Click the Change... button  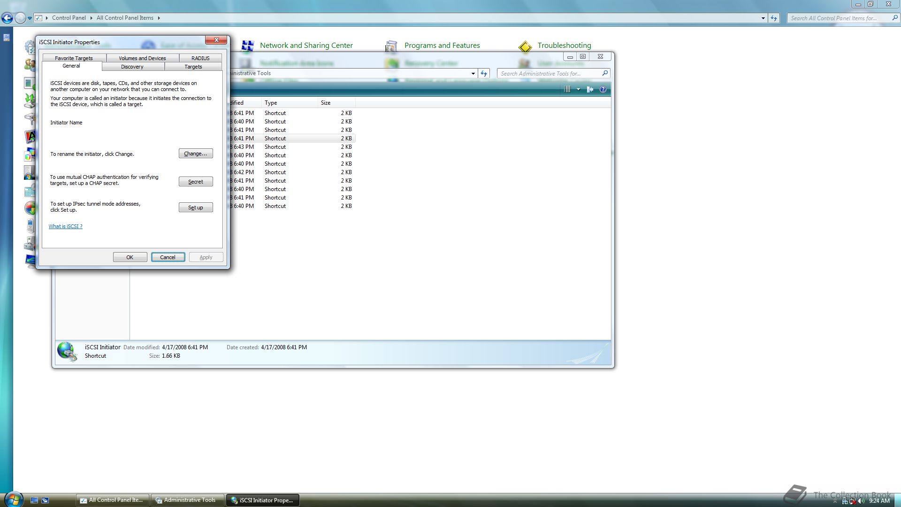[x=196, y=154]
